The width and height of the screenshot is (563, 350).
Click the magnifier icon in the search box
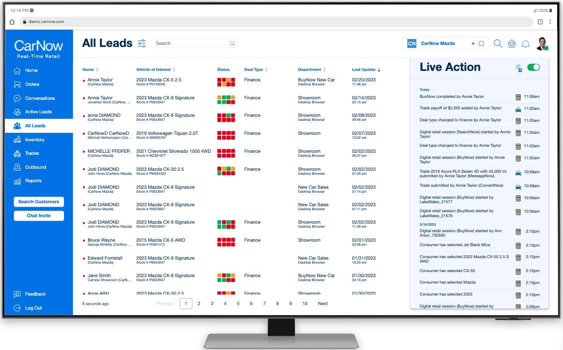click(232, 43)
